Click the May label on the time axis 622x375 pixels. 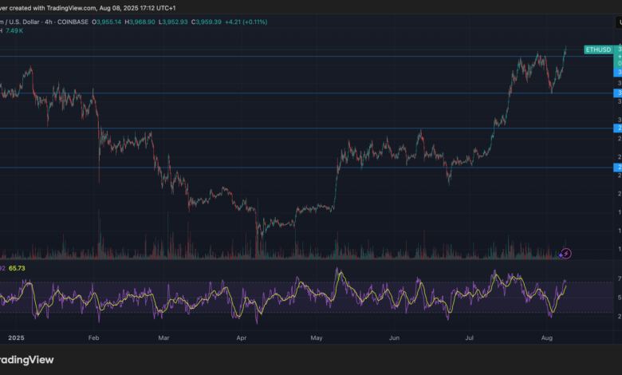click(317, 337)
